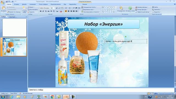The image size is (176, 99).
Task: Switch to Формат drawing tools tab
Action: pyautogui.click(x=85, y=4)
